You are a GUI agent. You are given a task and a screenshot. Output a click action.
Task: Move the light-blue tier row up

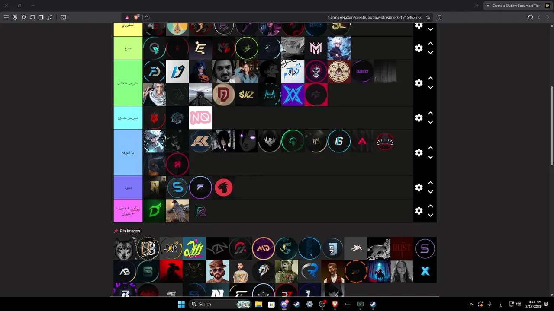pyautogui.click(x=430, y=148)
